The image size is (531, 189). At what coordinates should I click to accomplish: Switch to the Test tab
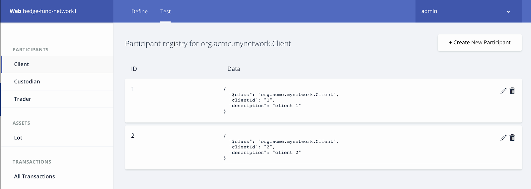pyautogui.click(x=165, y=11)
